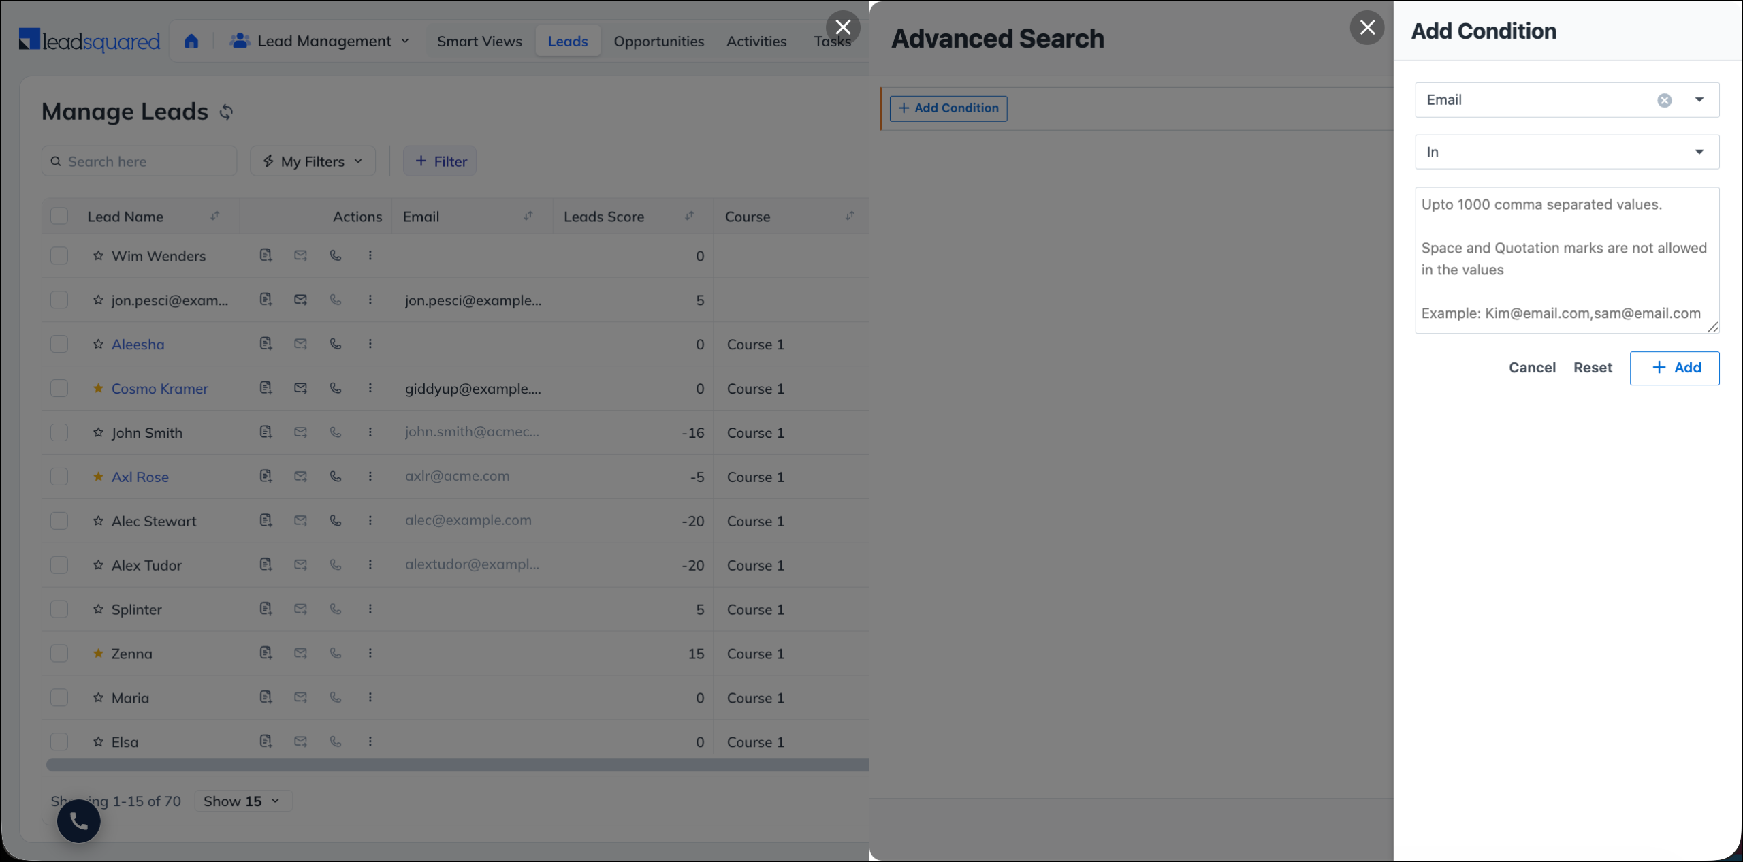Open the In operator dropdown

1567,152
